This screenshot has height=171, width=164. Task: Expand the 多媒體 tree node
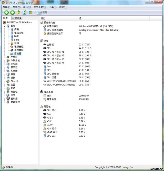pyautogui.click(x=5, y=71)
